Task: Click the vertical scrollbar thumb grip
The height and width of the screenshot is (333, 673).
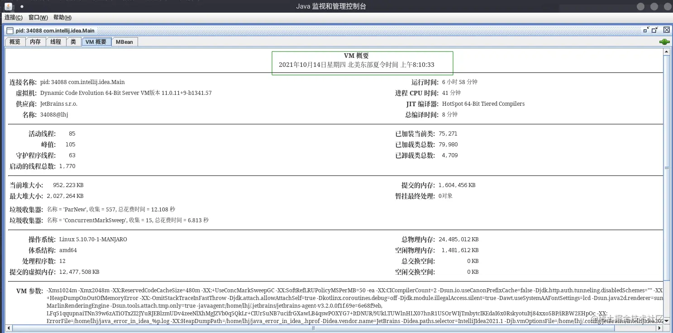Action: tap(667, 168)
